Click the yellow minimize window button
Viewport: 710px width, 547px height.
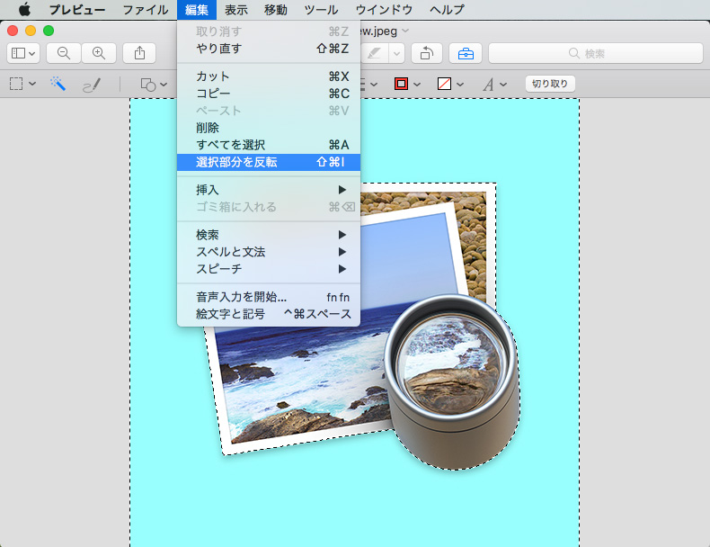point(31,31)
